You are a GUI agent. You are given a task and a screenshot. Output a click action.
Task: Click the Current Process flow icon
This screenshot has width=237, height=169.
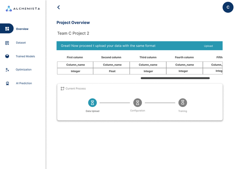pyautogui.click(x=62, y=89)
